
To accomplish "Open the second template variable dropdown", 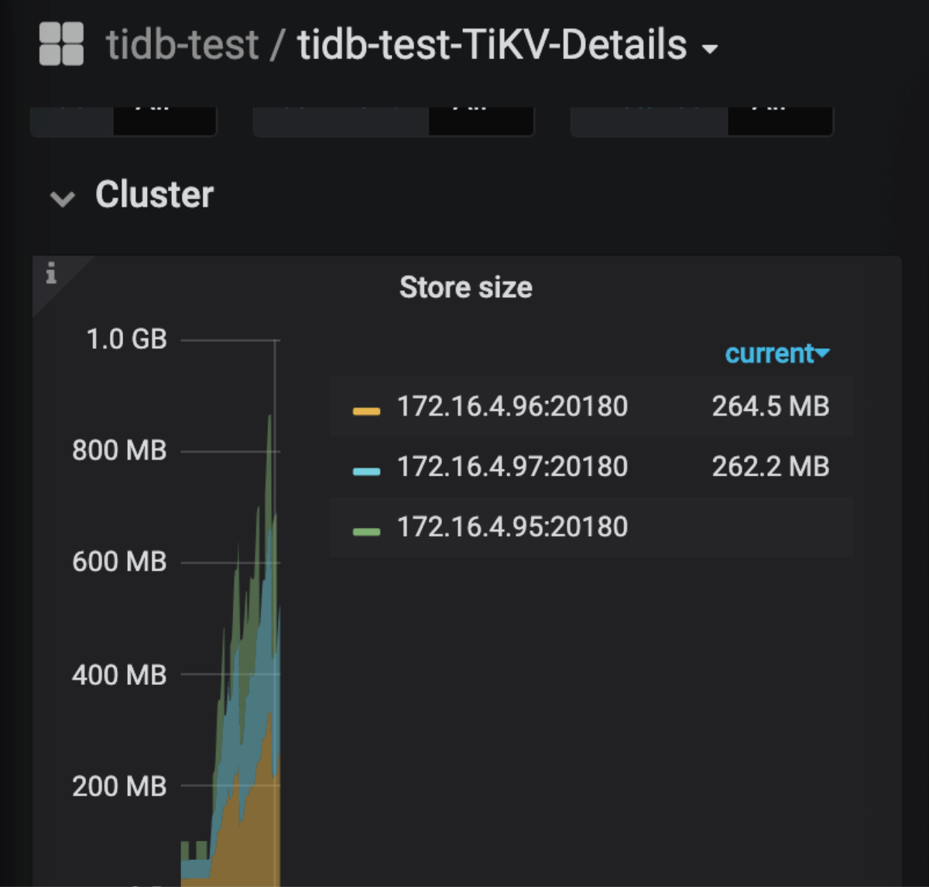I will 482,116.
